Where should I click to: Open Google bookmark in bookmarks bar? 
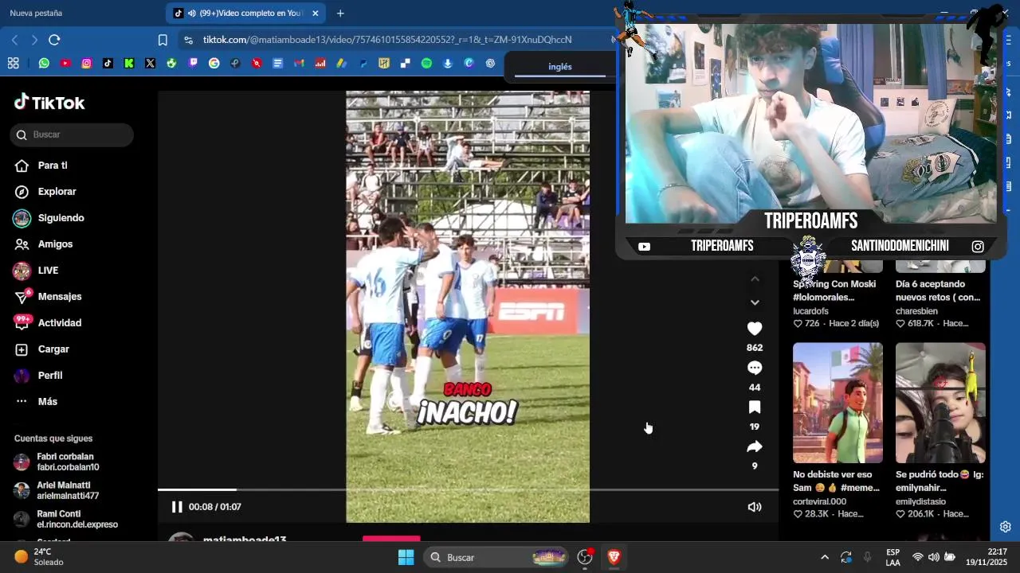pos(214,63)
